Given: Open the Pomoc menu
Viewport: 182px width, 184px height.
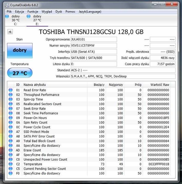Looking at the screenshot, I should 70,12.
